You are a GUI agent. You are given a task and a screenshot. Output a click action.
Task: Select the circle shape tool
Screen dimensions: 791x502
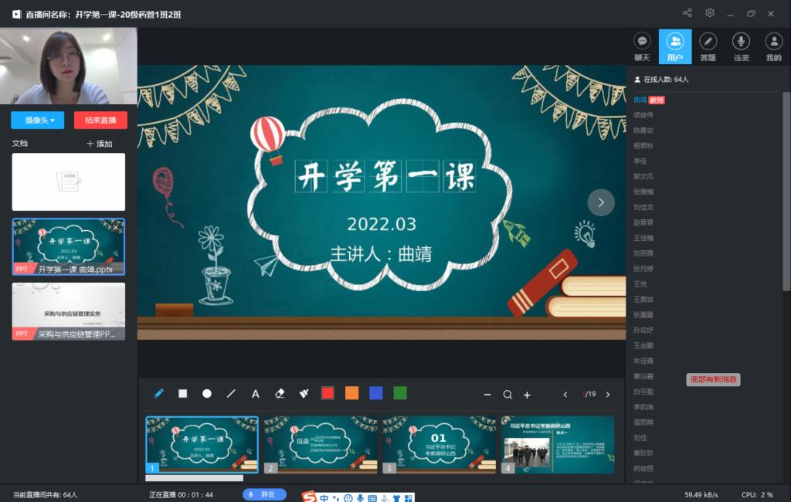coord(207,393)
